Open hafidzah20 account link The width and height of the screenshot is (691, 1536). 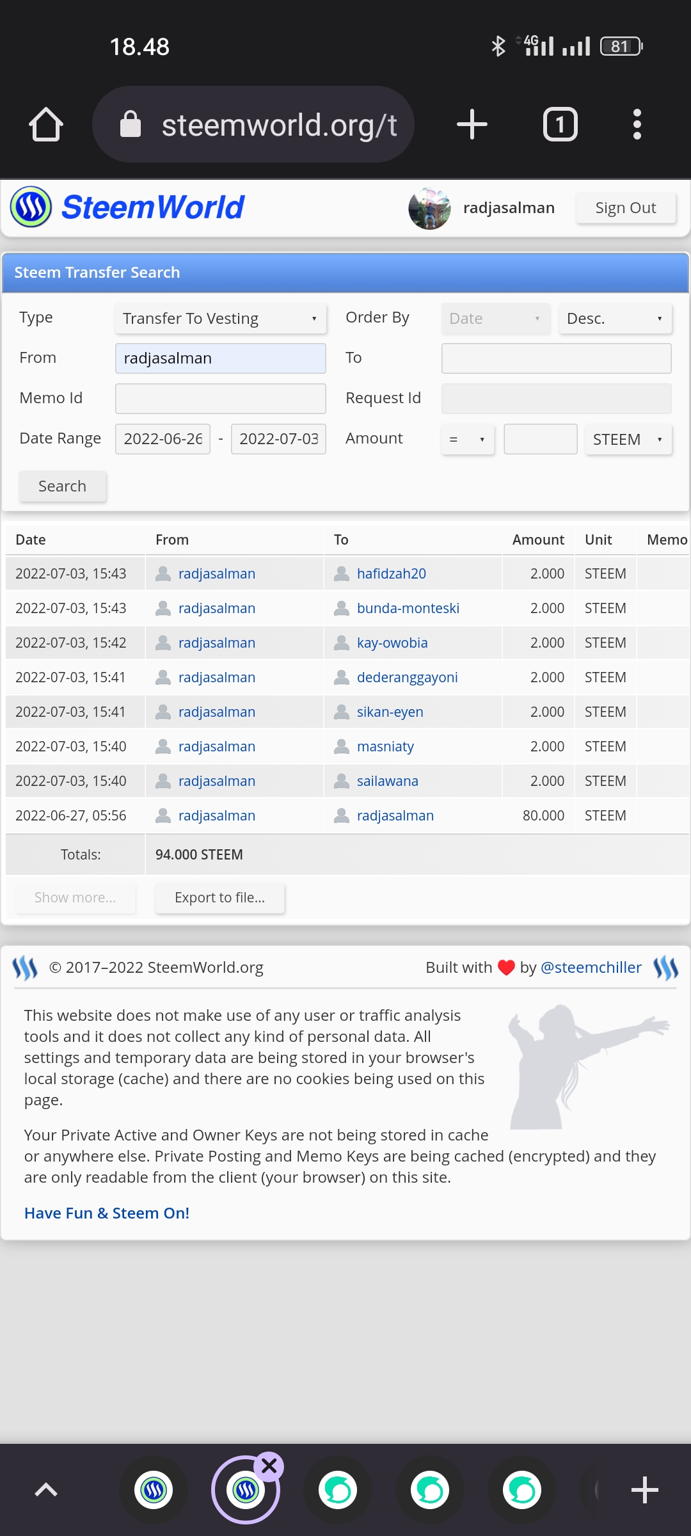click(x=392, y=573)
